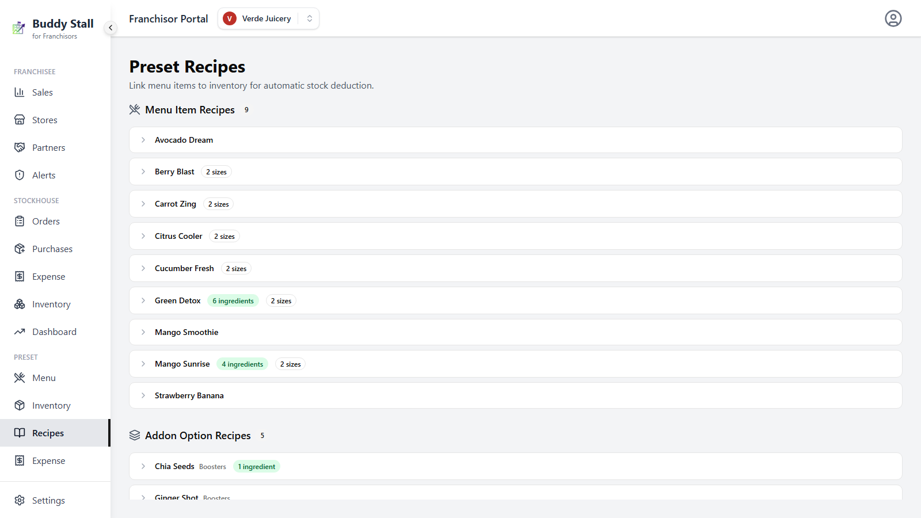This screenshot has width=921, height=518.
Task: Click the Boosters label beside Chia Seeds
Action: pyautogui.click(x=212, y=467)
